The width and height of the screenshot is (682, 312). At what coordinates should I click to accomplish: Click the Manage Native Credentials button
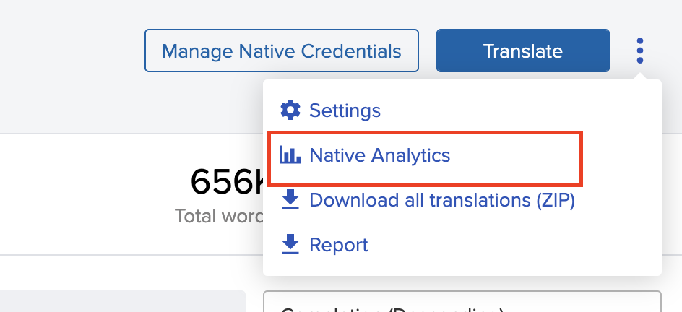282,51
